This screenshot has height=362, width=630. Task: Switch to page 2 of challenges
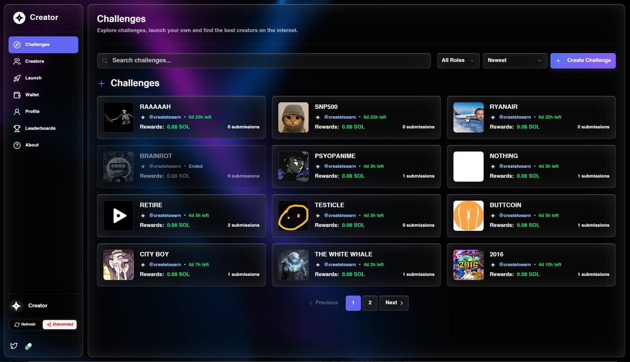pos(370,303)
